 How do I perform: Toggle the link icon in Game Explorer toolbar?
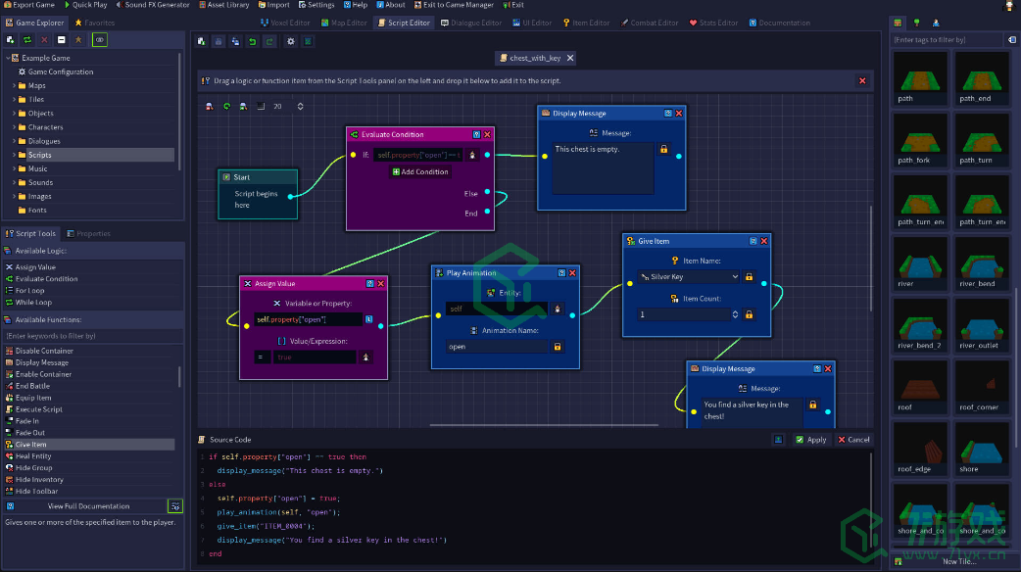tap(99, 40)
